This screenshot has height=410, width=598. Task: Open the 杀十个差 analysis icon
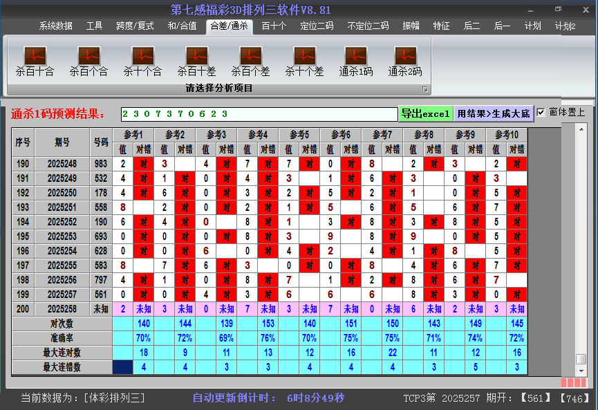coord(304,61)
